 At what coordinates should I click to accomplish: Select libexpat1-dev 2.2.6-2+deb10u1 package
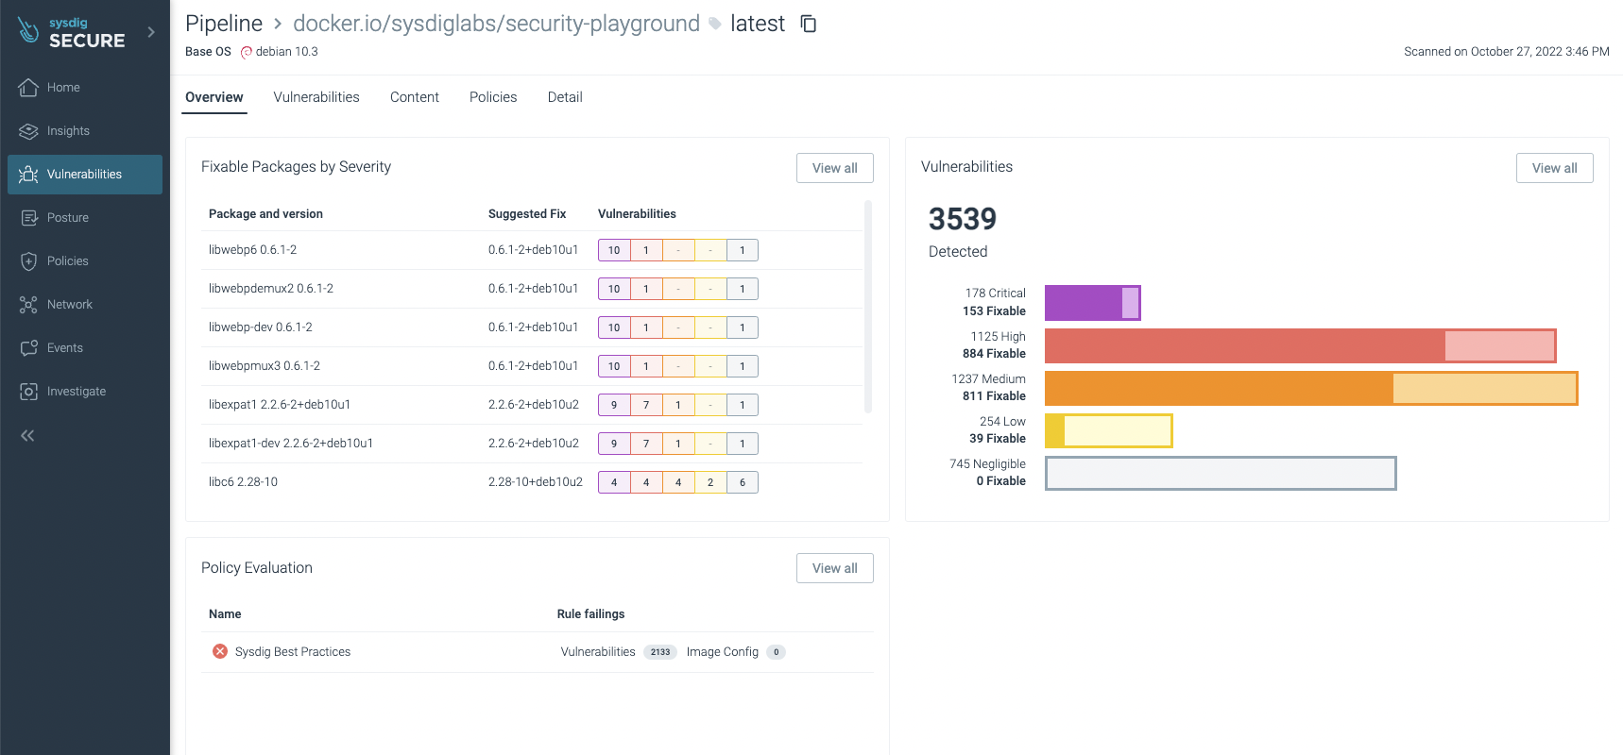point(531,444)
